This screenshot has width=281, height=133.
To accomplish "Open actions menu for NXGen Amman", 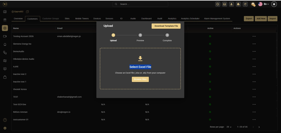I will click(x=254, y=112).
